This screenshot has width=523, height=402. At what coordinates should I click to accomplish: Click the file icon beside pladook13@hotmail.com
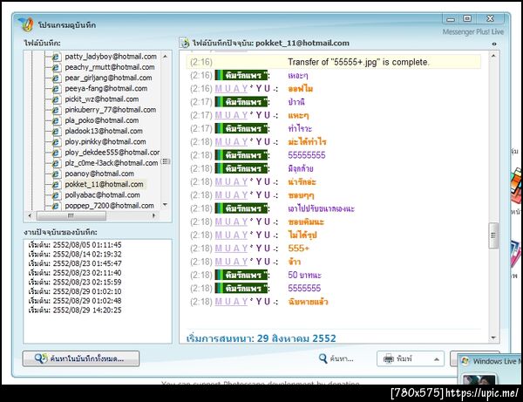click(56, 132)
